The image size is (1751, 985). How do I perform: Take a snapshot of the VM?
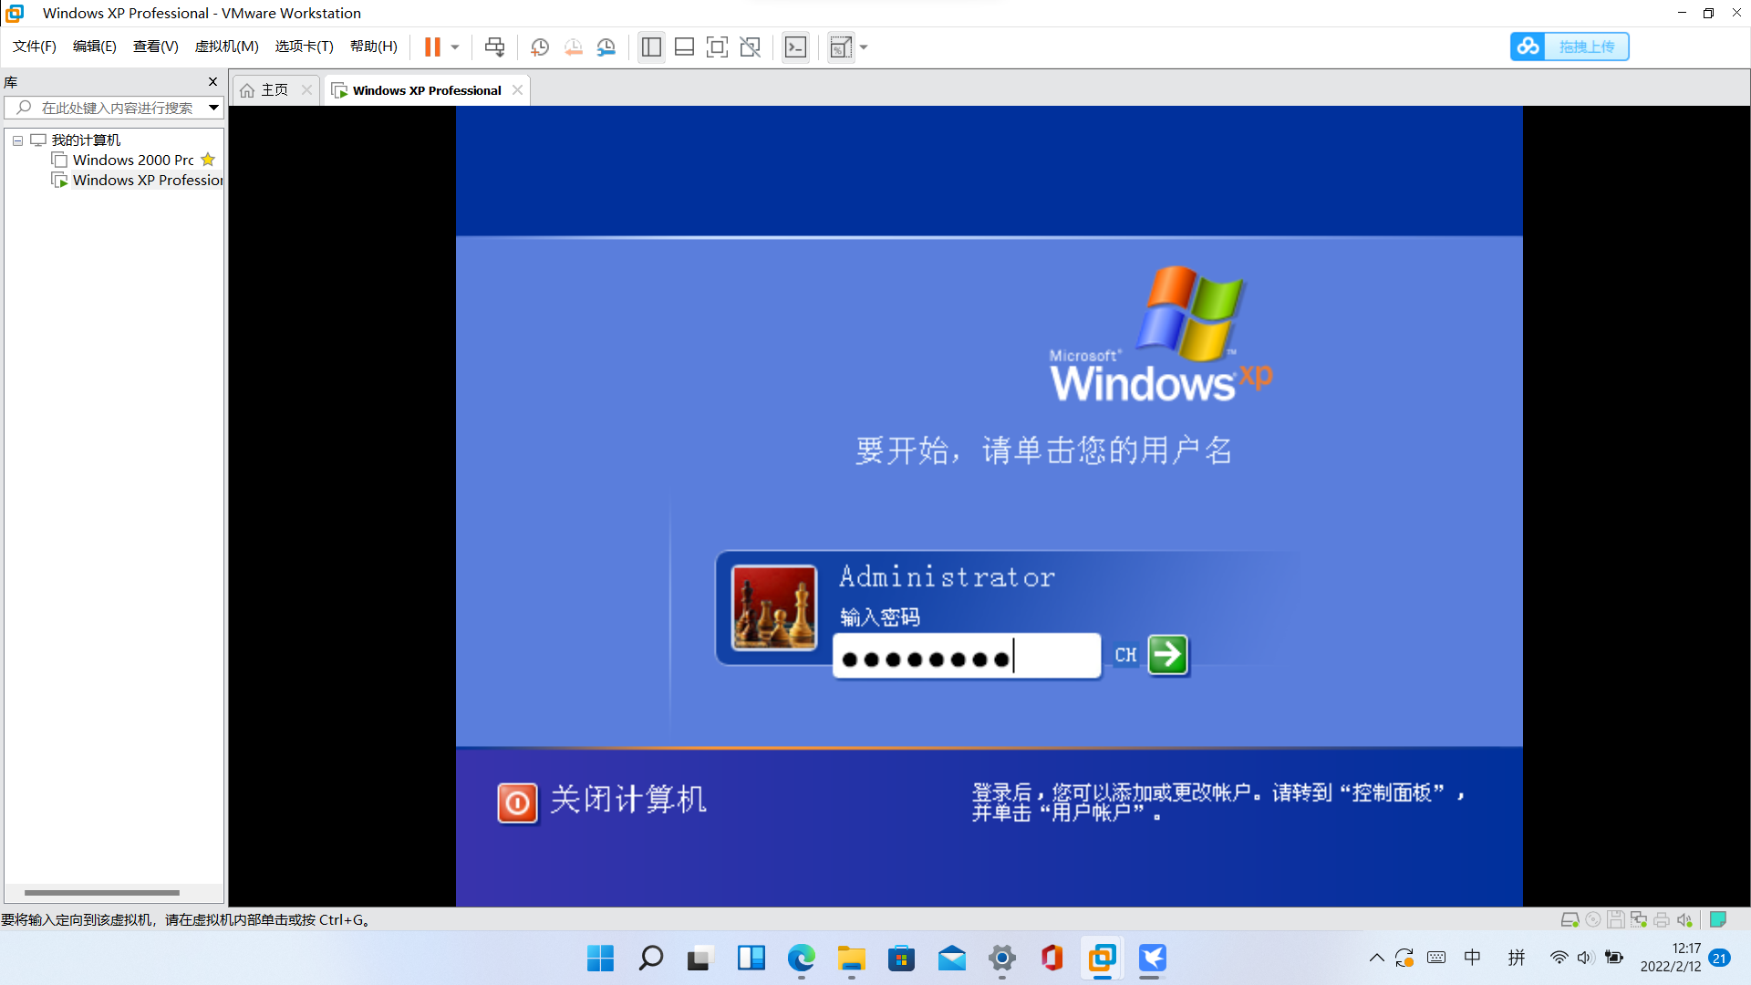tap(540, 47)
